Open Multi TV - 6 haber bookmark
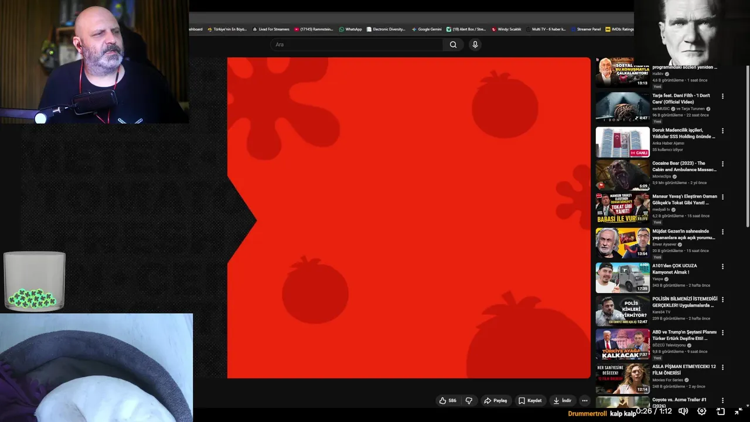The height and width of the screenshot is (422, 750). pos(546,29)
